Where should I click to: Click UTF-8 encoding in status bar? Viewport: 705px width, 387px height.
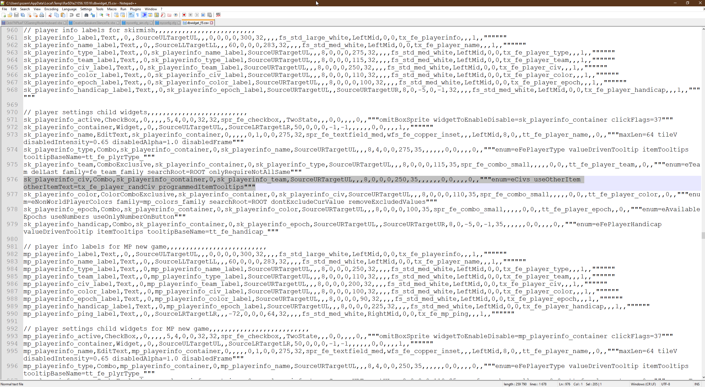point(665,384)
